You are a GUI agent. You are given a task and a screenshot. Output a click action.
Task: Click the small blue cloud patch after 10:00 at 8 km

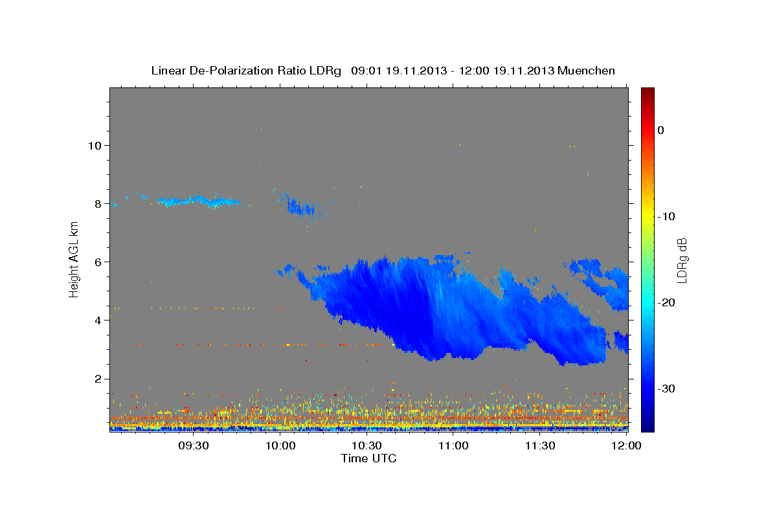(302, 206)
